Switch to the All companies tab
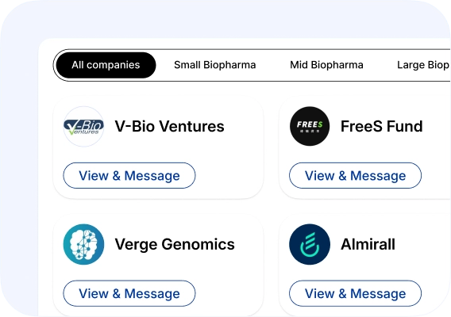 pyautogui.click(x=106, y=65)
